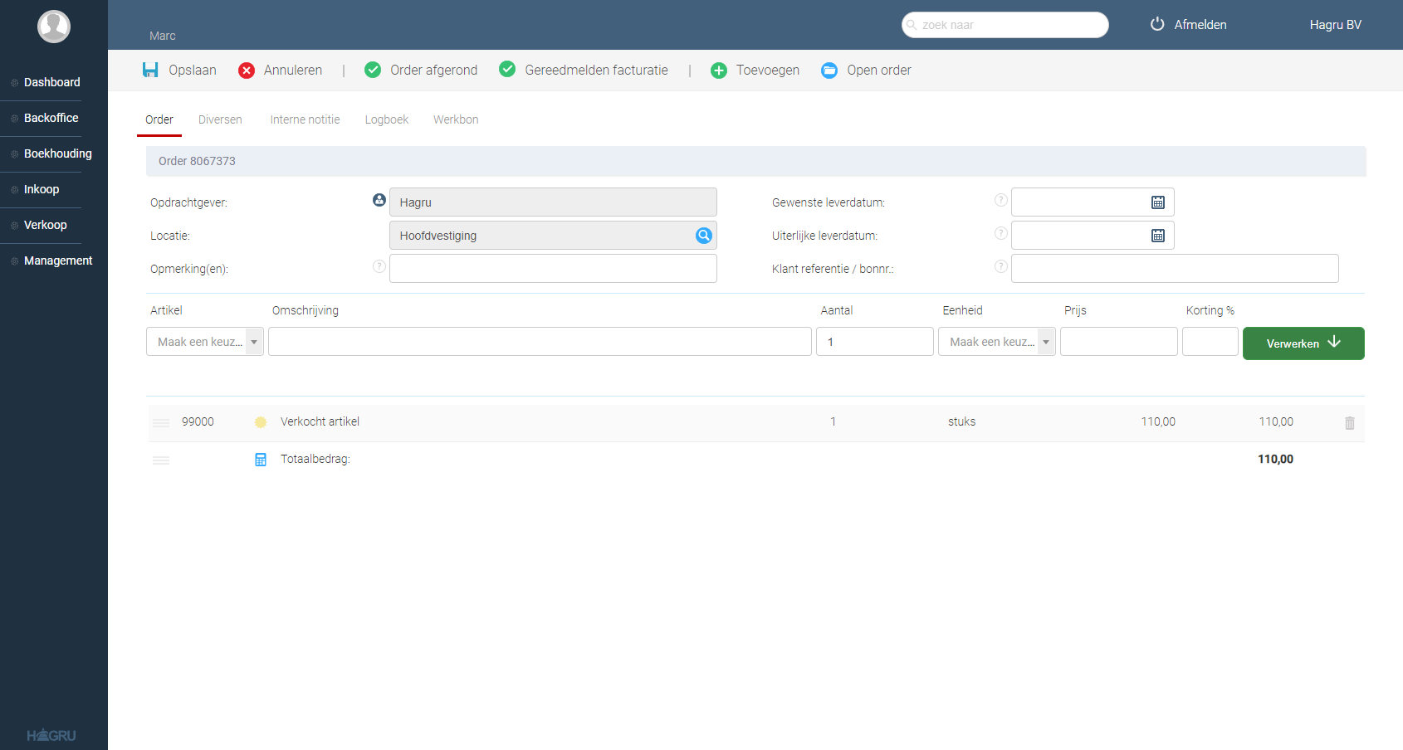Delete the Verkocht artikel order line

[1349, 423]
